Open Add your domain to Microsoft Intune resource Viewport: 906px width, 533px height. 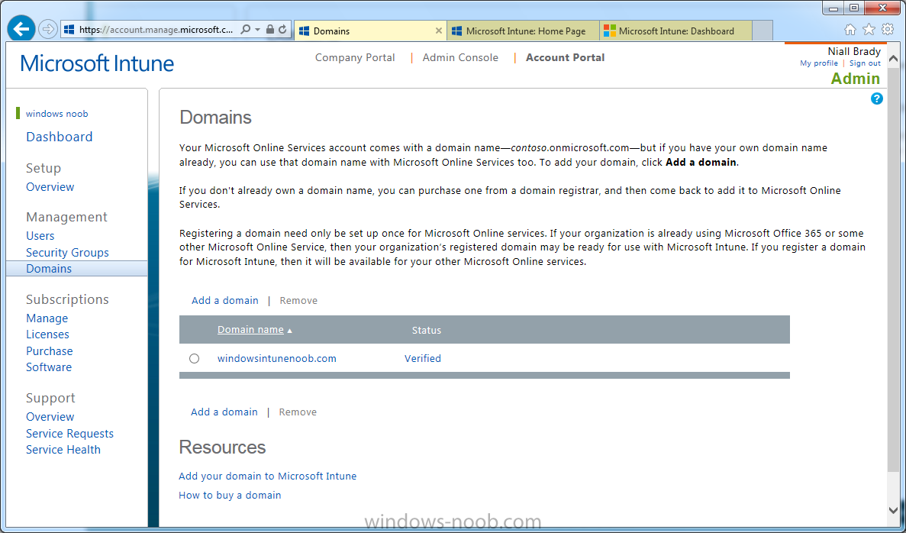coord(267,476)
